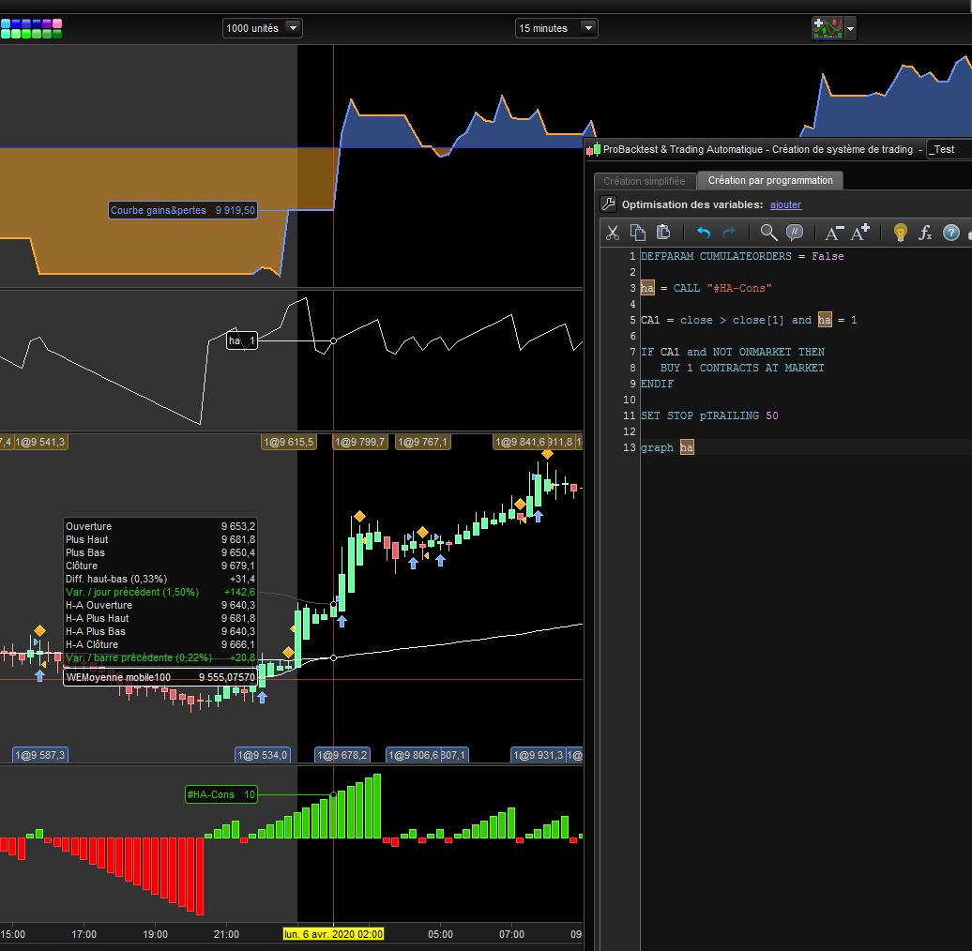Click order tag 1@9 541,3

[40, 442]
